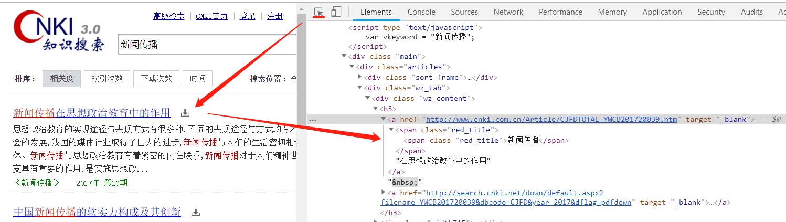Switch to the Network tab
This screenshot has height=222, width=786.
[508, 12]
